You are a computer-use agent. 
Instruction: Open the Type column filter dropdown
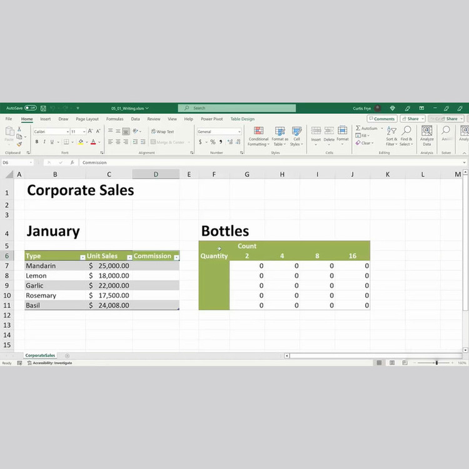83,257
